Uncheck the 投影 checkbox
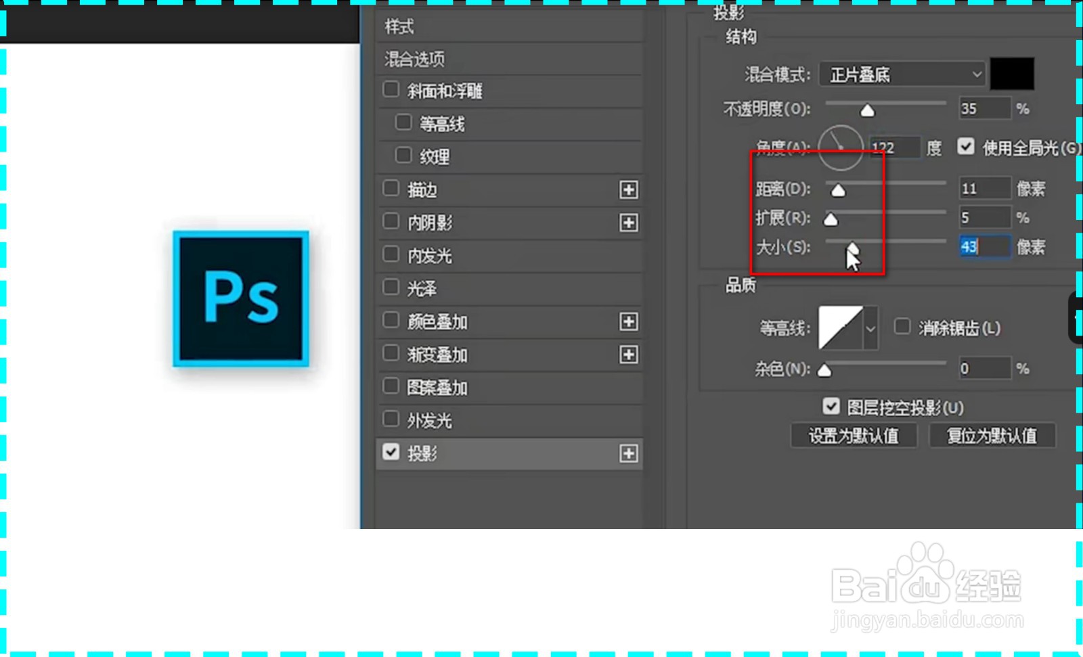 tap(391, 452)
